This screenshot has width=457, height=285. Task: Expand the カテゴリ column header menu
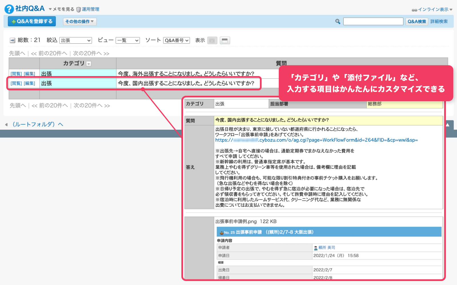pos(89,64)
